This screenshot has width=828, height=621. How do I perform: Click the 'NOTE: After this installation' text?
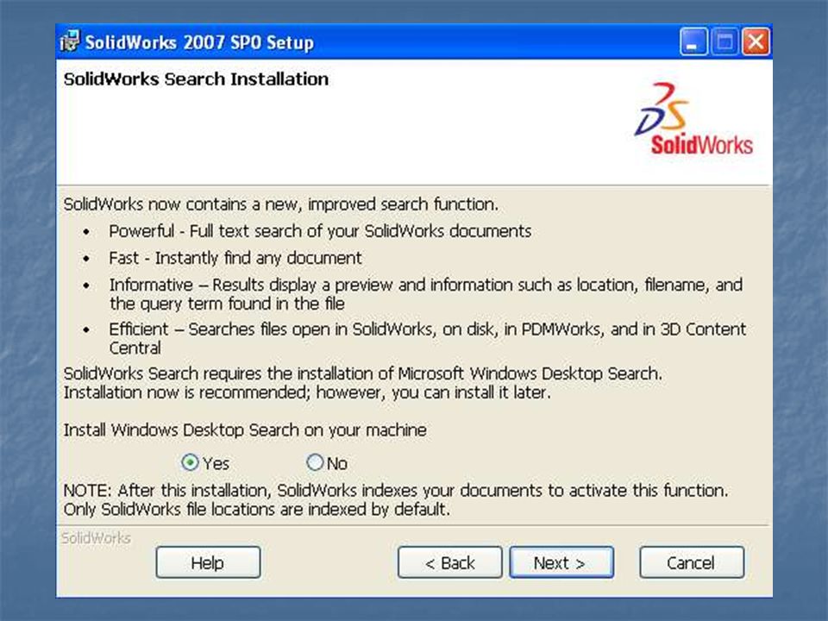point(396,499)
